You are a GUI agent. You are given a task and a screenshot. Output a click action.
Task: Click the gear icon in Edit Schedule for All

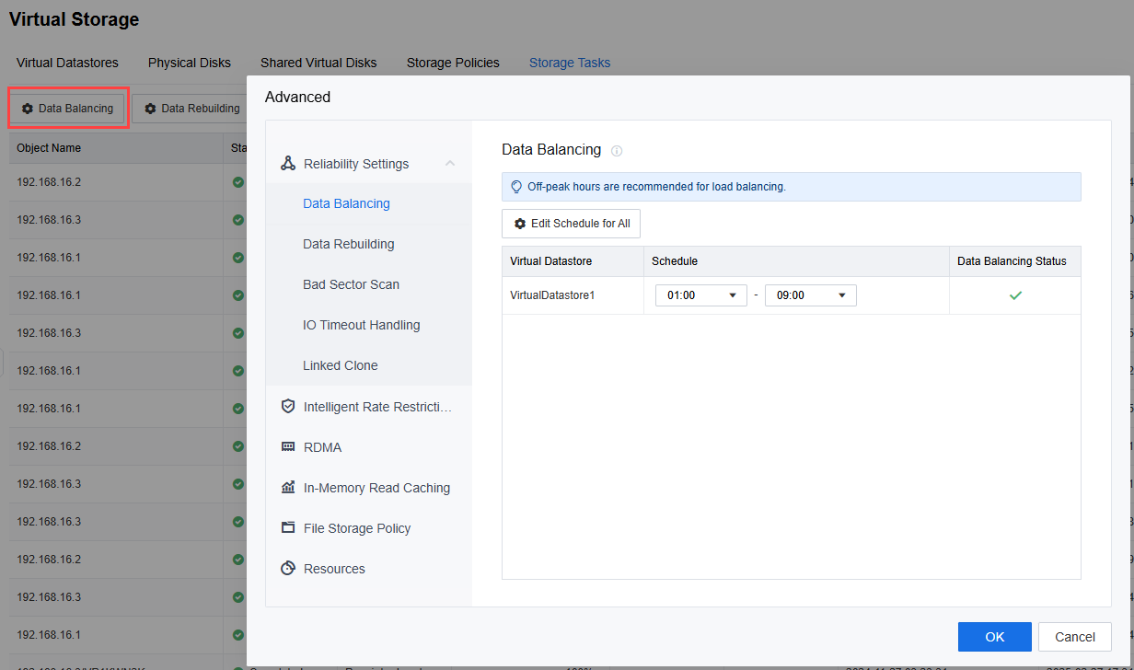point(520,224)
